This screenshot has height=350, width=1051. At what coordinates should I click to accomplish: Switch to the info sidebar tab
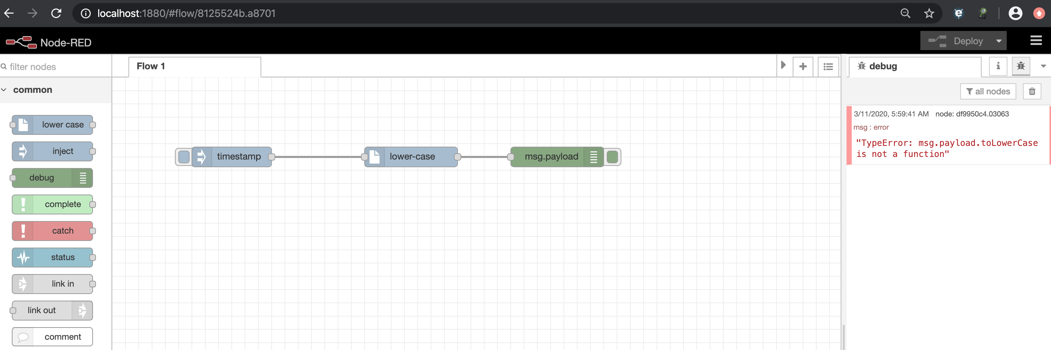pos(998,66)
